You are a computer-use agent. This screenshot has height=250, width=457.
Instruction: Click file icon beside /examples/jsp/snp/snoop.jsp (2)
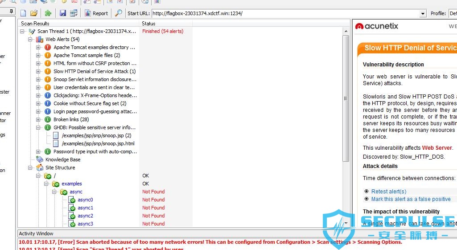(56, 135)
